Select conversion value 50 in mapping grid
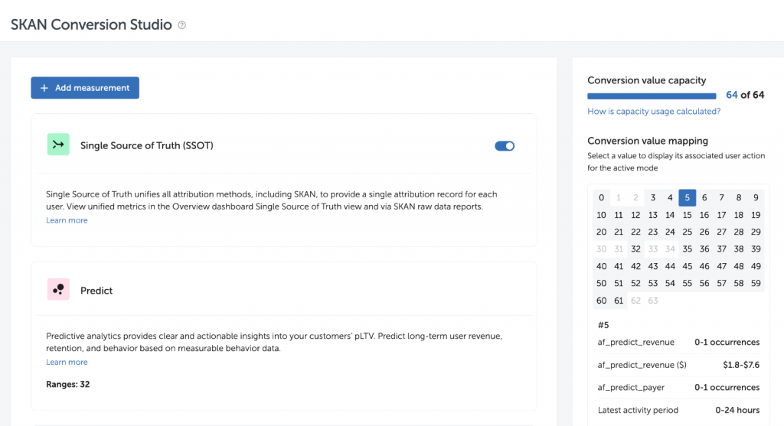 coord(602,284)
